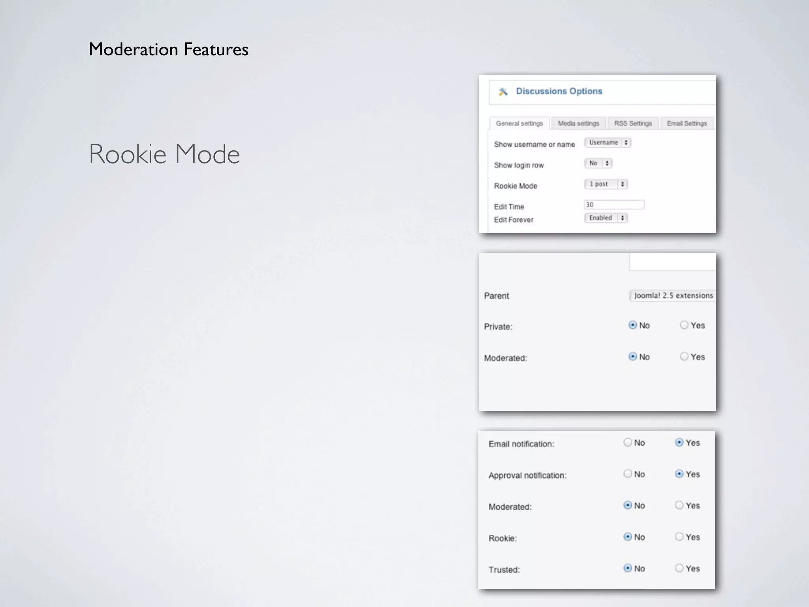Open the Show username or name dropdown
The height and width of the screenshot is (607, 809).
(x=608, y=143)
